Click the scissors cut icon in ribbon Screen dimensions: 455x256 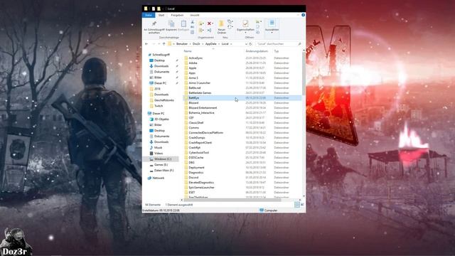click(193, 22)
